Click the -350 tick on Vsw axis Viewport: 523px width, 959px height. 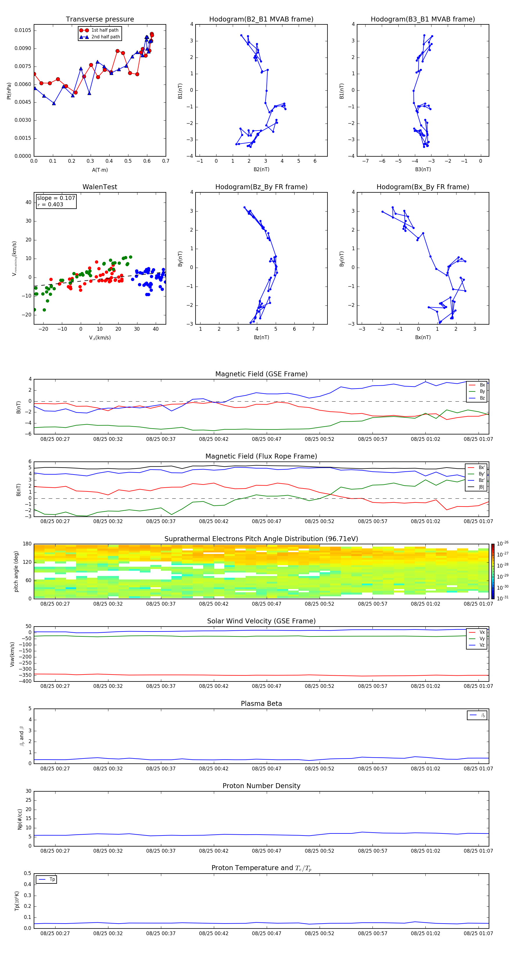[25, 675]
